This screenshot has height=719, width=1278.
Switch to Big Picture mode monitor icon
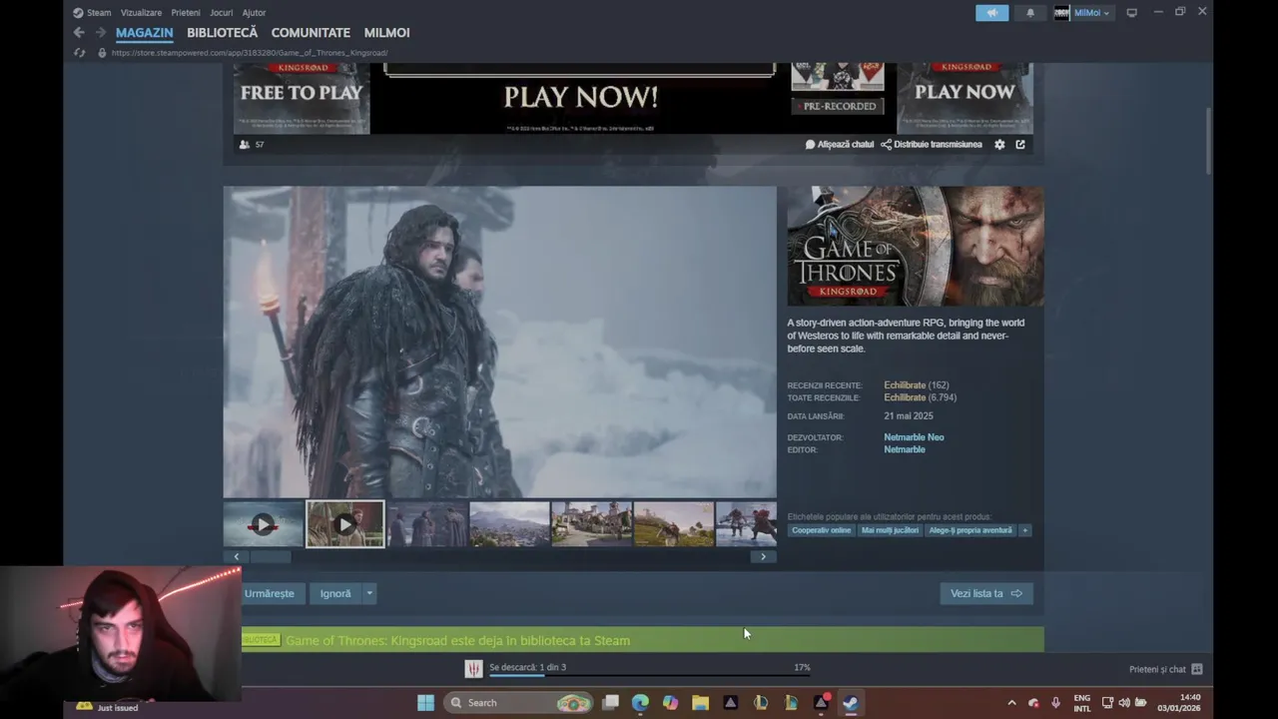pos(1131,13)
